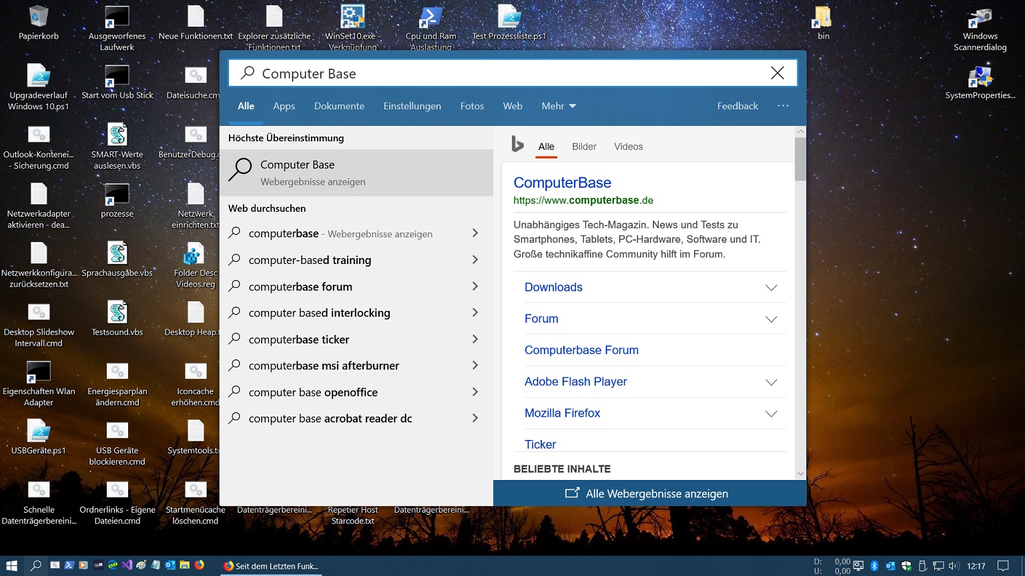The height and width of the screenshot is (576, 1025).
Task: Select 'SMART-Werte auslesen.vbs' desktop icon
Action: click(117, 147)
